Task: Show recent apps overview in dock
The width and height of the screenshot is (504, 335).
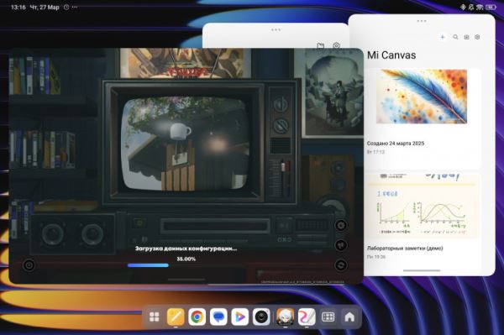Action: tap(328, 317)
